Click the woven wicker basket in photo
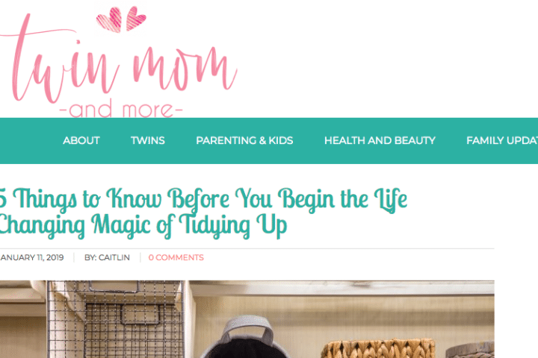 point(378,349)
